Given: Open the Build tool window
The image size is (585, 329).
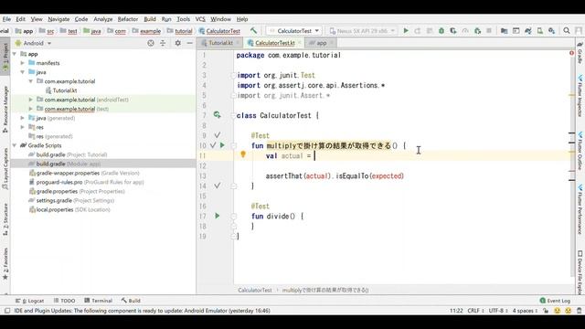Looking at the screenshot, I should [x=131, y=301].
